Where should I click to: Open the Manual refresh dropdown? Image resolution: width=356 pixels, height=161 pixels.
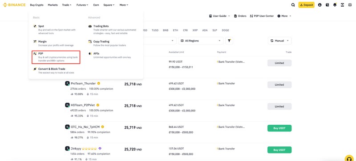280,41
